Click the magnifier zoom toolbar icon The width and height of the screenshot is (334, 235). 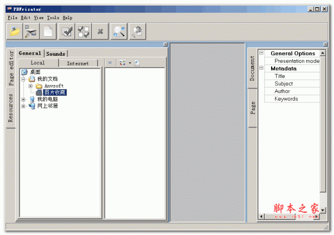(x=119, y=32)
